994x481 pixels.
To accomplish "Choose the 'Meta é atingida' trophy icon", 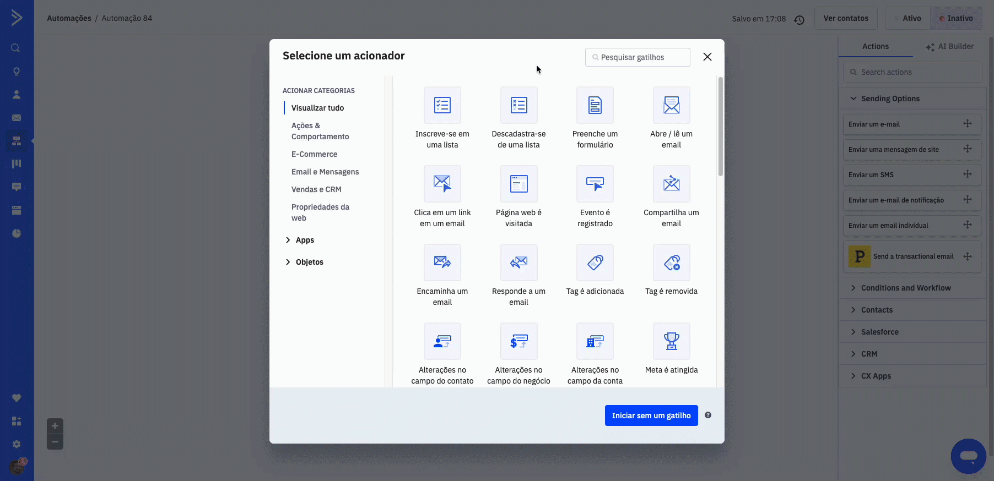I will pyautogui.click(x=671, y=341).
